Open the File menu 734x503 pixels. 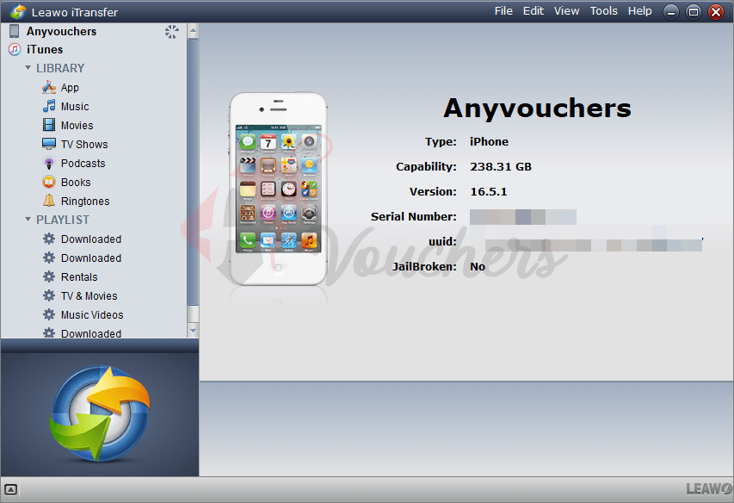click(x=503, y=11)
